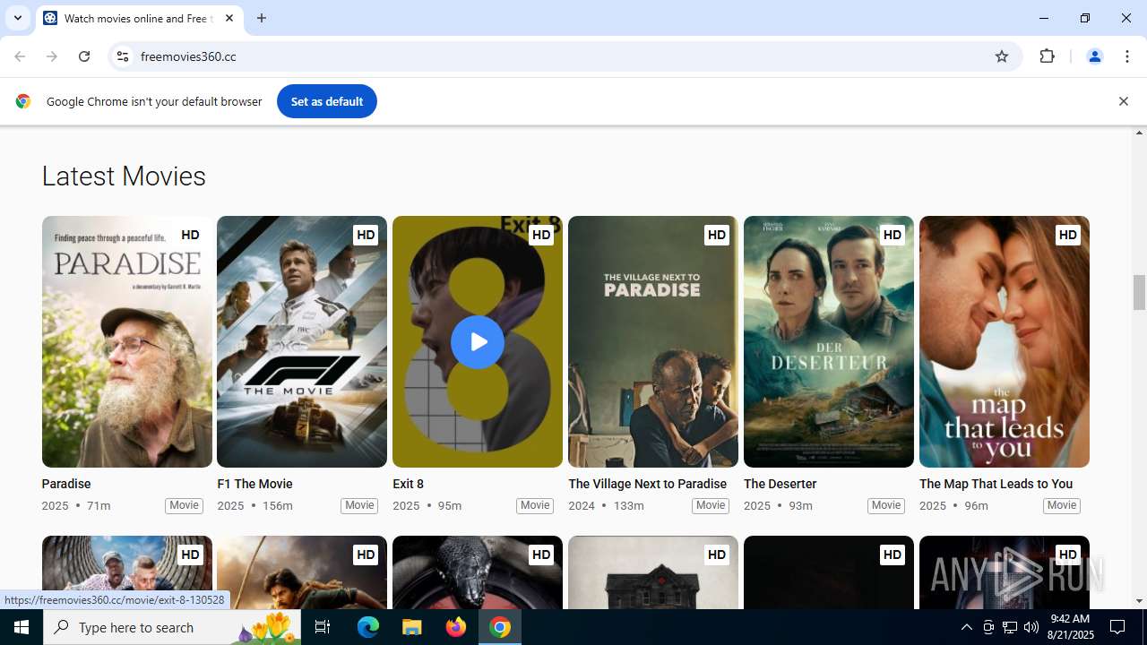Open the Windows Start menu
This screenshot has width=1147, height=645.
22,627
